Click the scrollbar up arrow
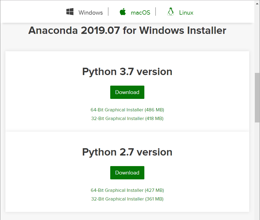The image size is (260, 220). [257, 4]
